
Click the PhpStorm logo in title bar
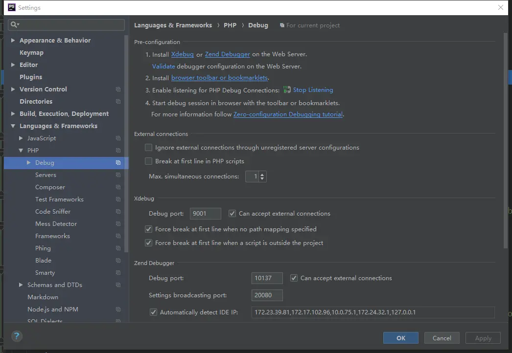(x=11, y=7)
